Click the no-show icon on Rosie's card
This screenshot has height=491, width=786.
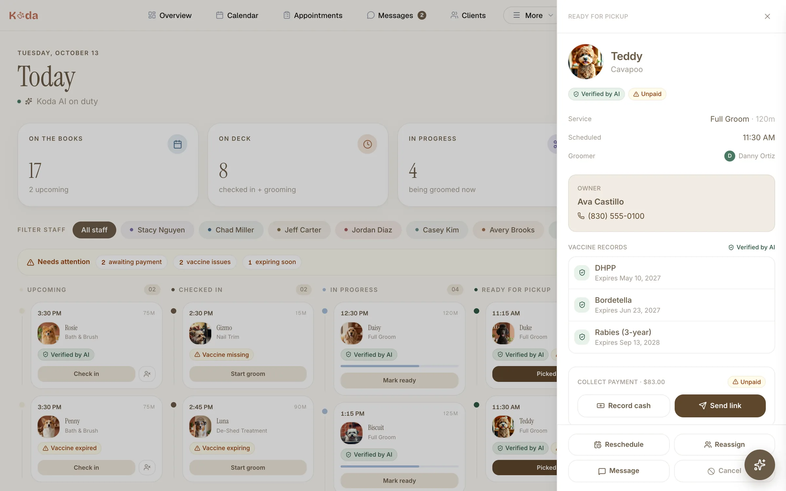click(x=147, y=374)
